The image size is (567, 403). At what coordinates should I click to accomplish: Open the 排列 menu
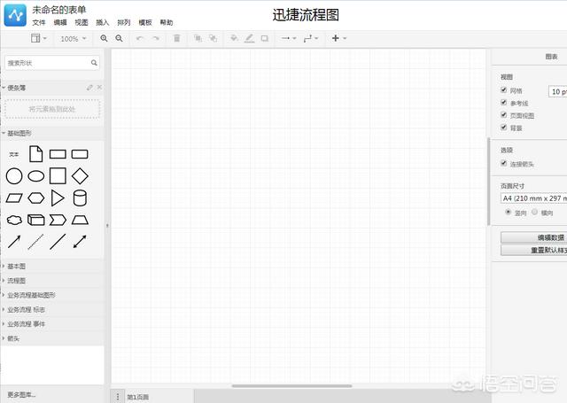[124, 23]
